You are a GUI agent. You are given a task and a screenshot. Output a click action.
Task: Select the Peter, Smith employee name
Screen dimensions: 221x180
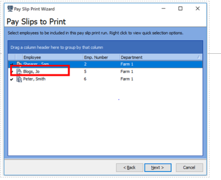pos(34,79)
